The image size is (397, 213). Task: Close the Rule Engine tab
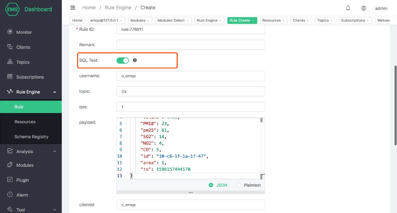click(x=220, y=21)
